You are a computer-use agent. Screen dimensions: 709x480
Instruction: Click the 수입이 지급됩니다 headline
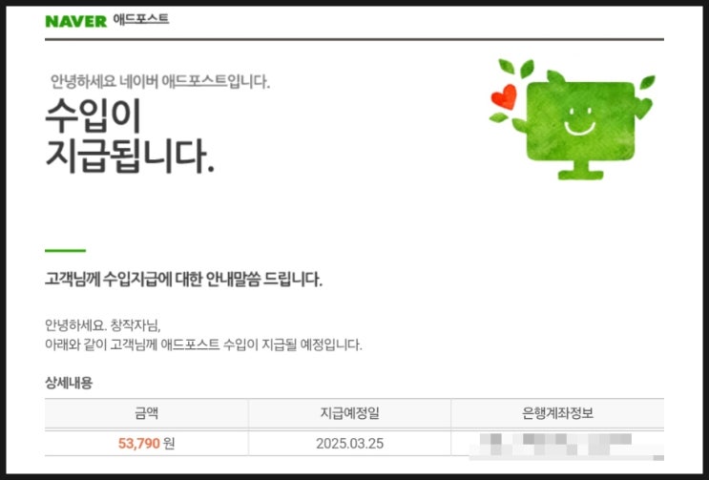(x=130, y=136)
